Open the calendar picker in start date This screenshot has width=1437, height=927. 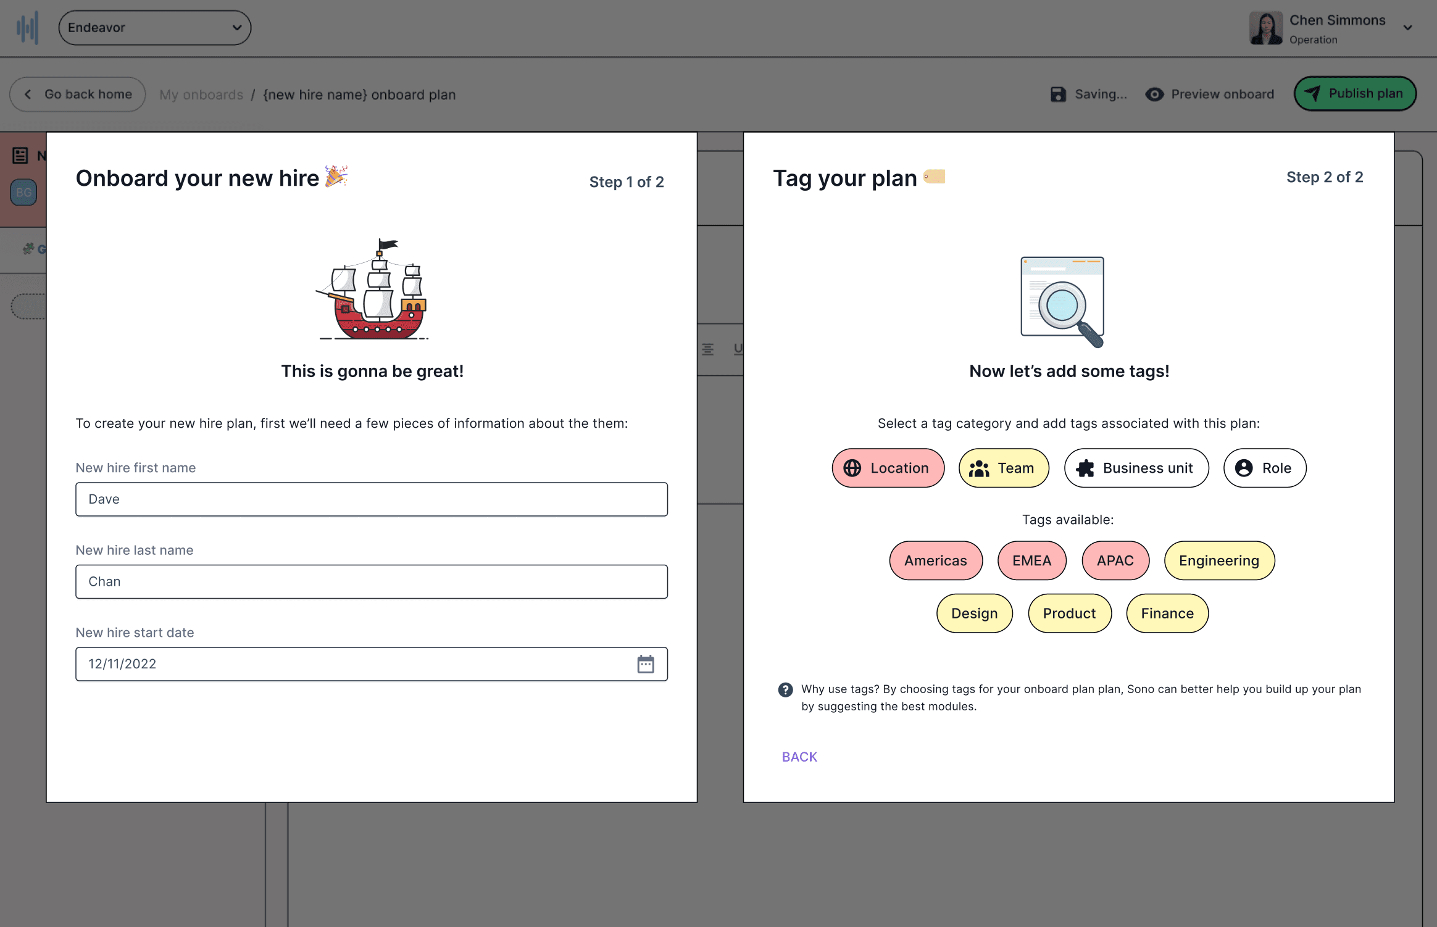pos(645,664)
